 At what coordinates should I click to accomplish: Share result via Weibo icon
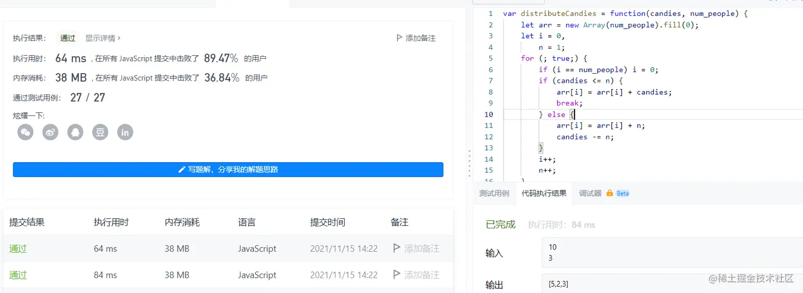50,132
